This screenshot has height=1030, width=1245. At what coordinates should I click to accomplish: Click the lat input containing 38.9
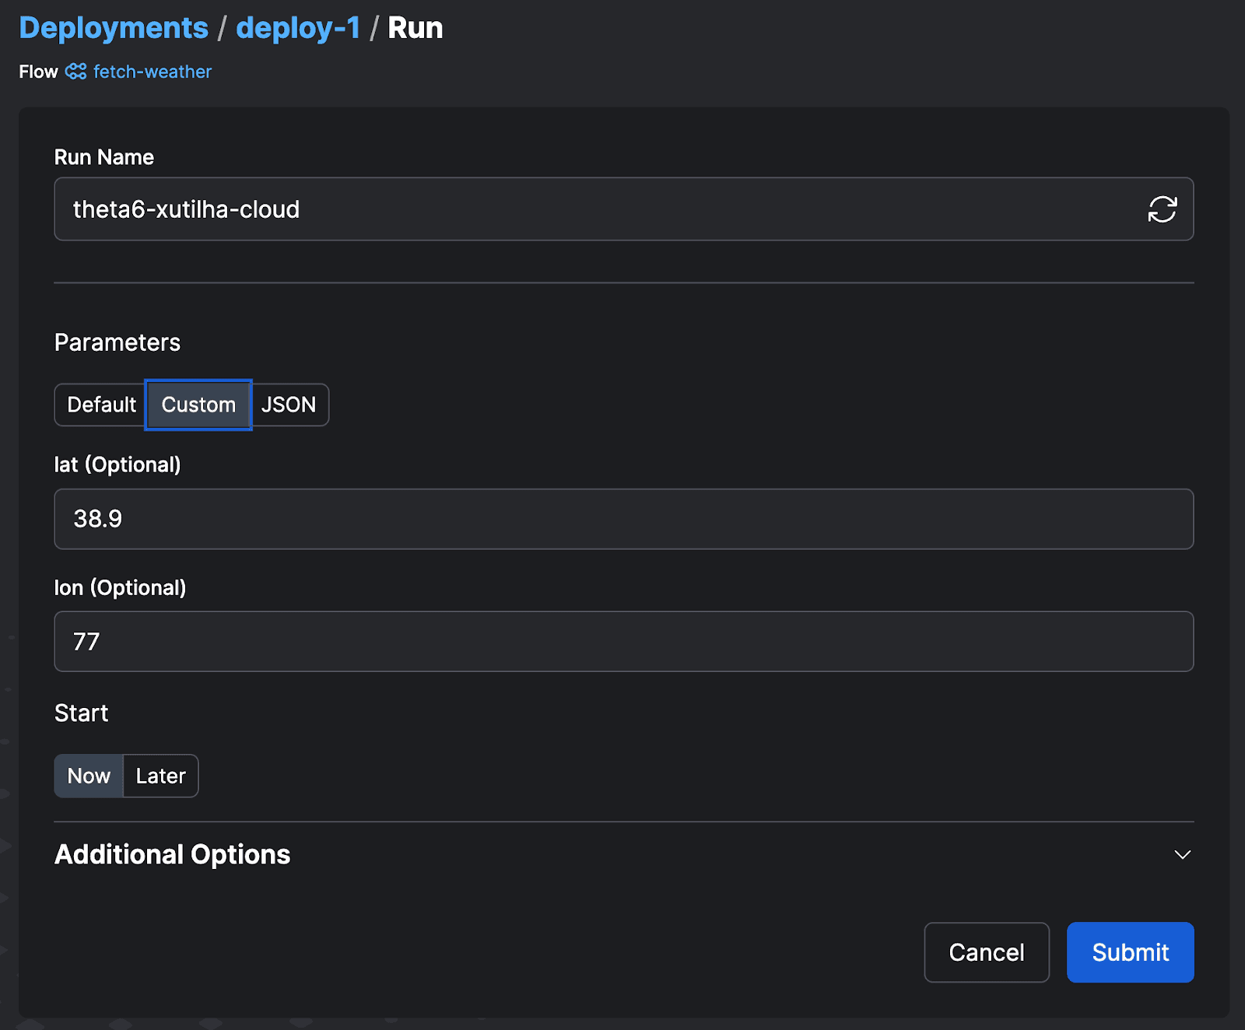622,519
